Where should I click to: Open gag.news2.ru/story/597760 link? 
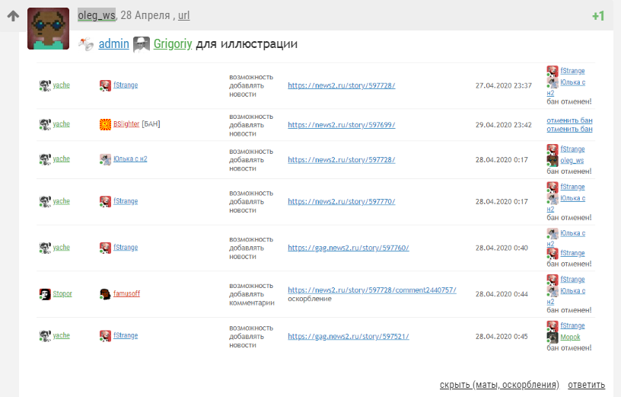tap(348, 248)
